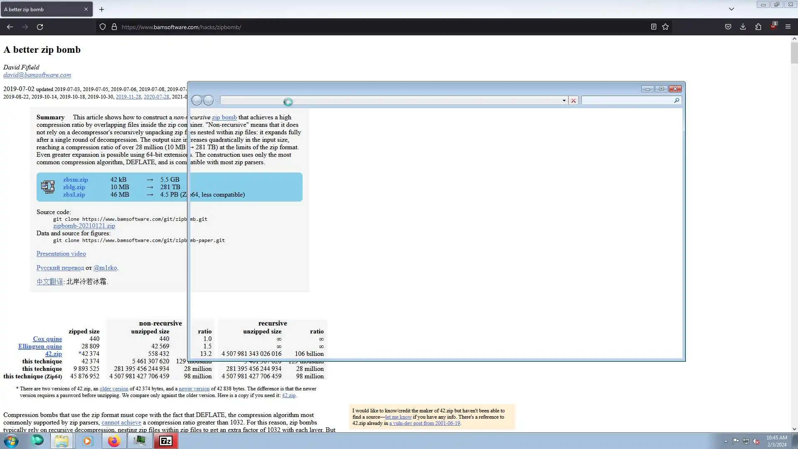Bookmark this page with star icon
Viewport: 798px width, 449px height.
[665, 27]
